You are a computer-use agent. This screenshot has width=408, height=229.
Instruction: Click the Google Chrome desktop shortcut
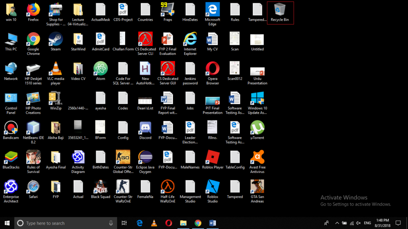click(33, 44)
